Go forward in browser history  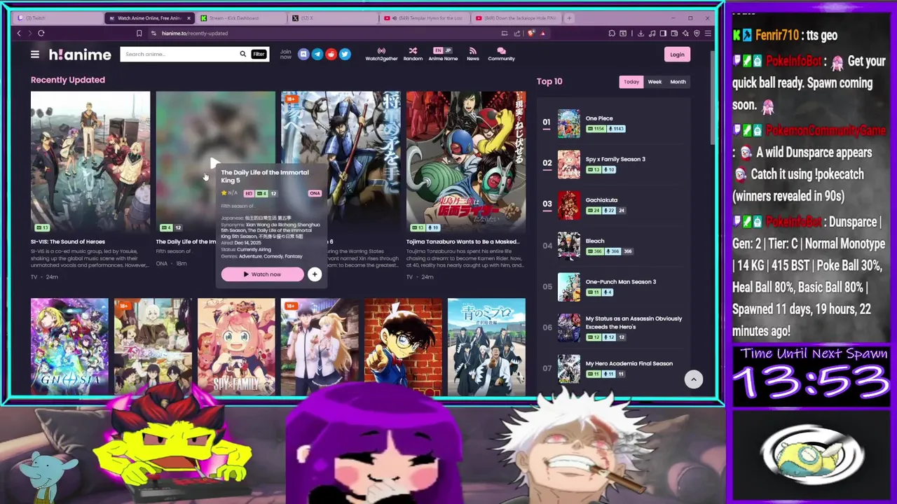tap(29, 33)
